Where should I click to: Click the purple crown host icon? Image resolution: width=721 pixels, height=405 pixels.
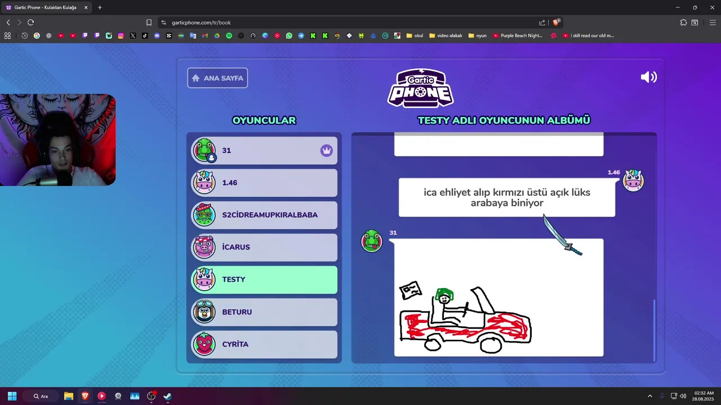(x=327, y=151)
